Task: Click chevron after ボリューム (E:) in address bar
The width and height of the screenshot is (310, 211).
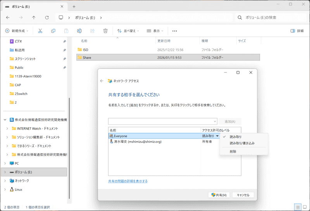Action: pos(101,17)
